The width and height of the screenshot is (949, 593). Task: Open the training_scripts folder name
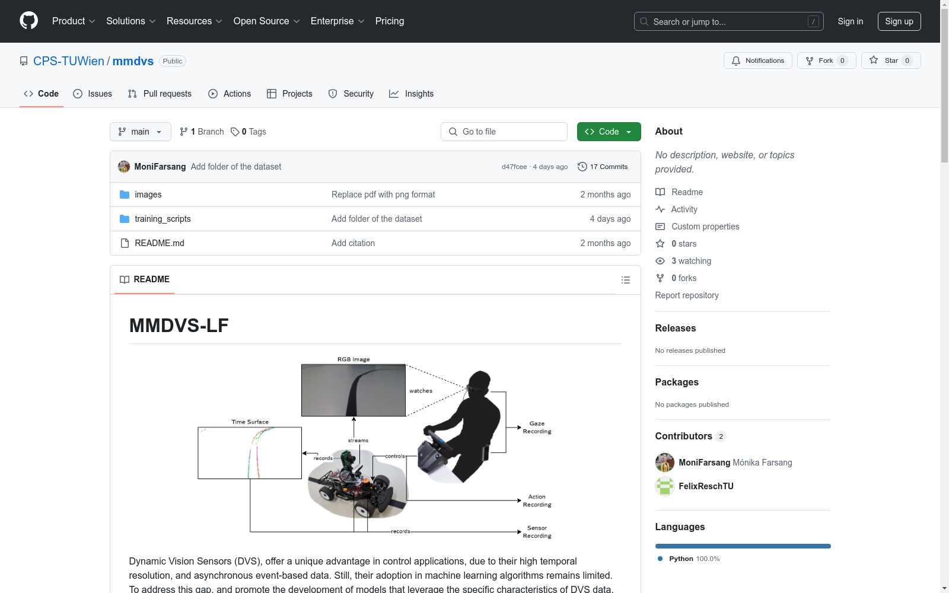163,219
